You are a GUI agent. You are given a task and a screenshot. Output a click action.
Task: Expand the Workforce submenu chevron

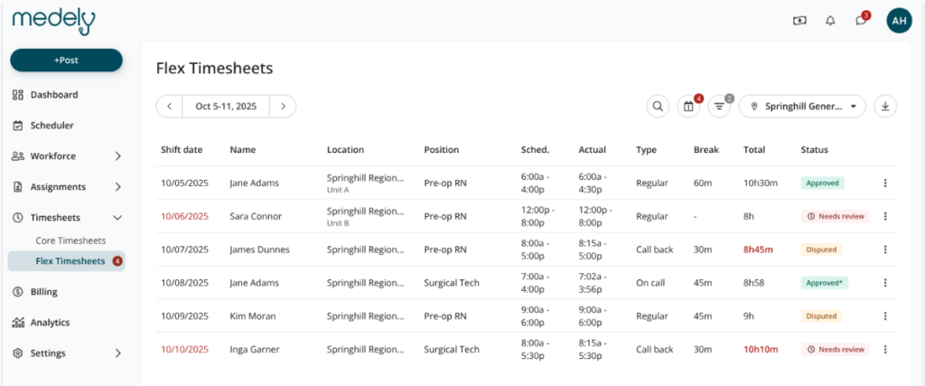[x=118, y=156]
